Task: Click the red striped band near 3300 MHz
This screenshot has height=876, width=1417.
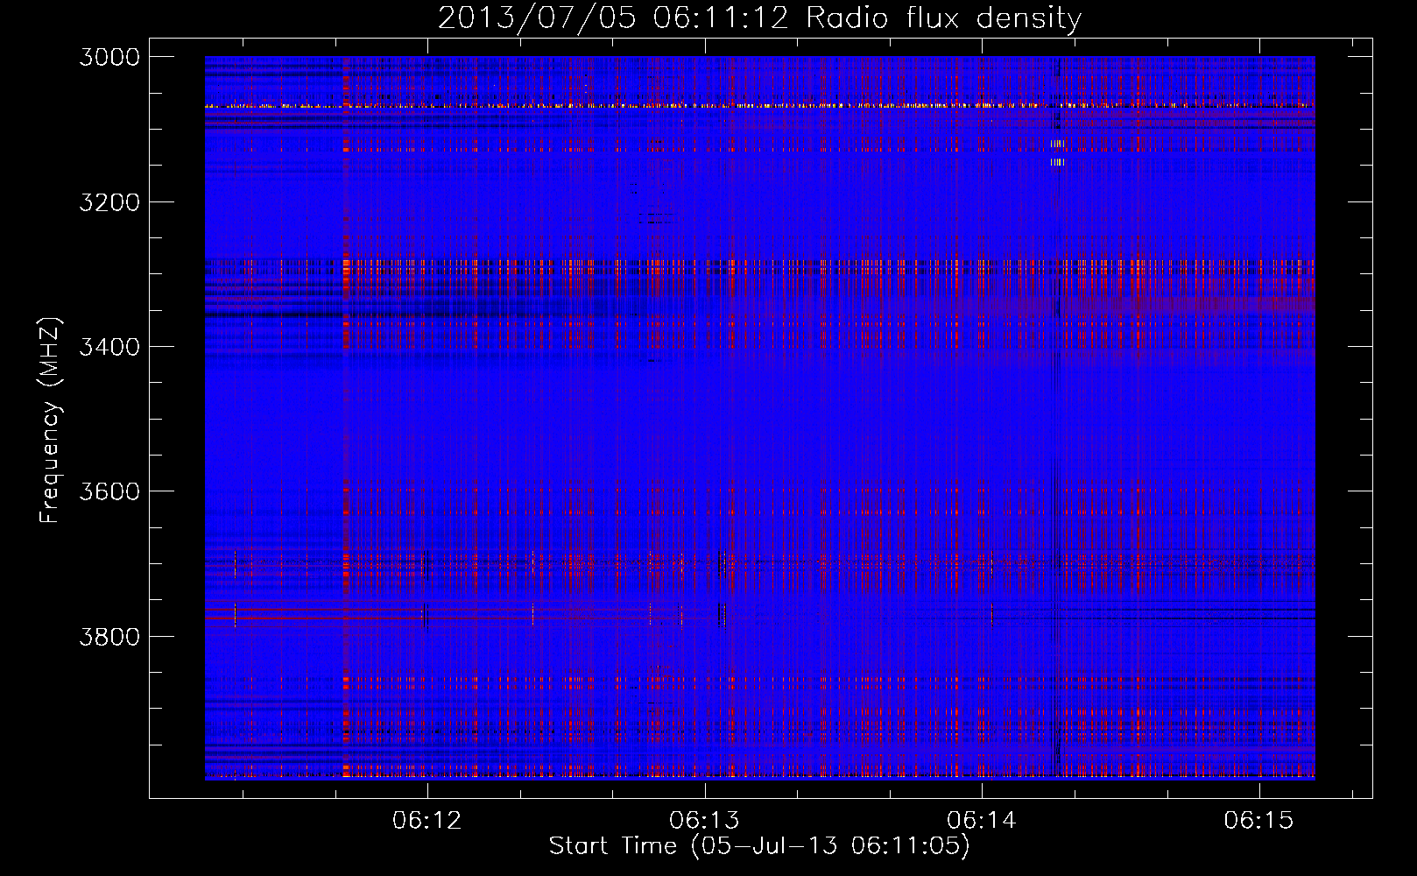Action: coord(701,265)
